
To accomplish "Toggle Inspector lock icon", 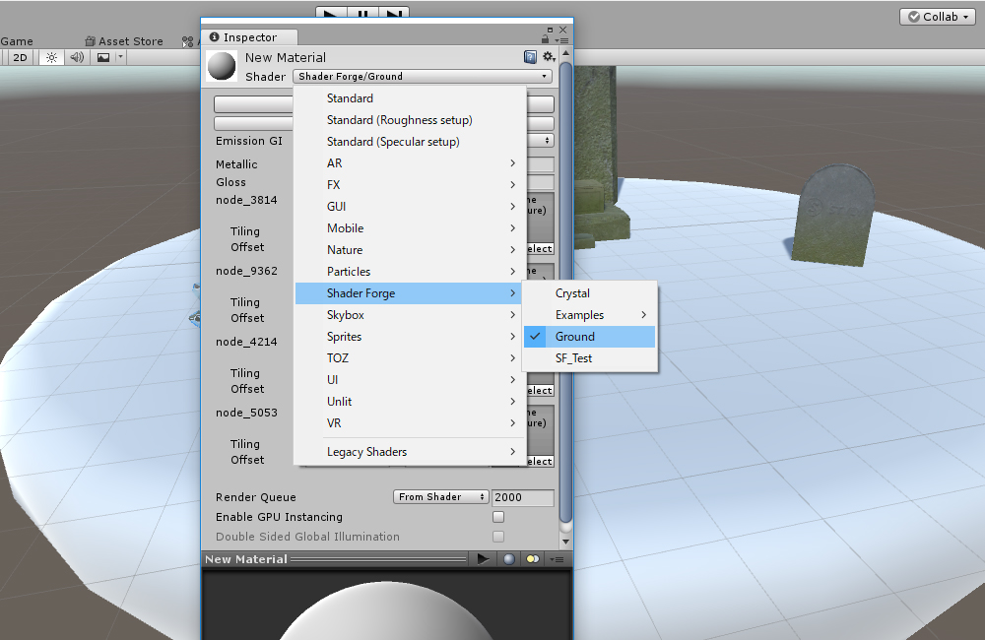I will click(x=546, y=39).
